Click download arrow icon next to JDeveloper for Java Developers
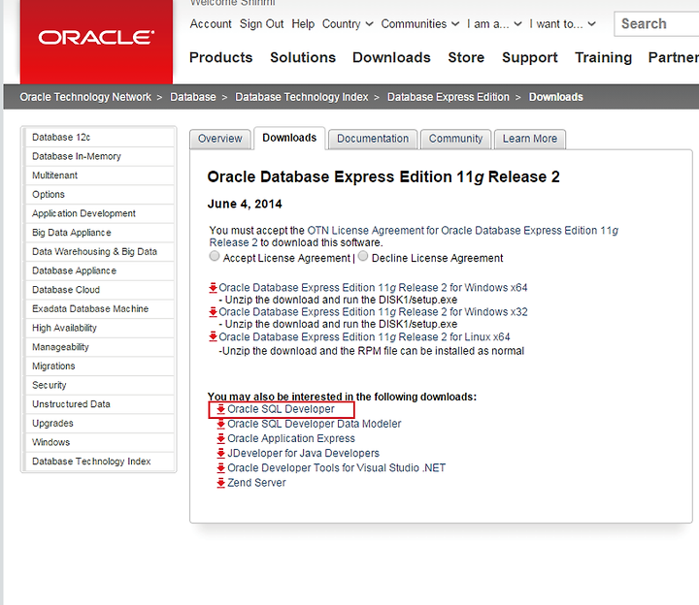699x605 pixels. (x=220, y=453)
